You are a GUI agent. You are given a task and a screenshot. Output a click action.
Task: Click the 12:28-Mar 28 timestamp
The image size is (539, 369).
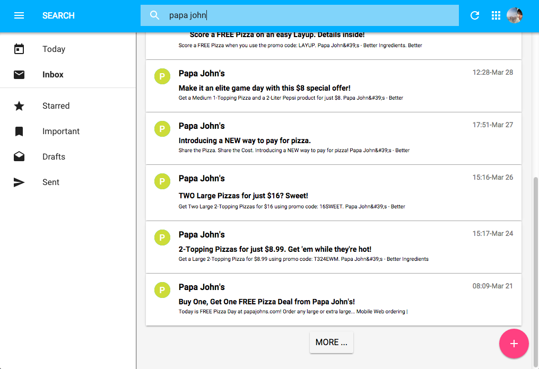pyautogui.click(x=493, y=73)
